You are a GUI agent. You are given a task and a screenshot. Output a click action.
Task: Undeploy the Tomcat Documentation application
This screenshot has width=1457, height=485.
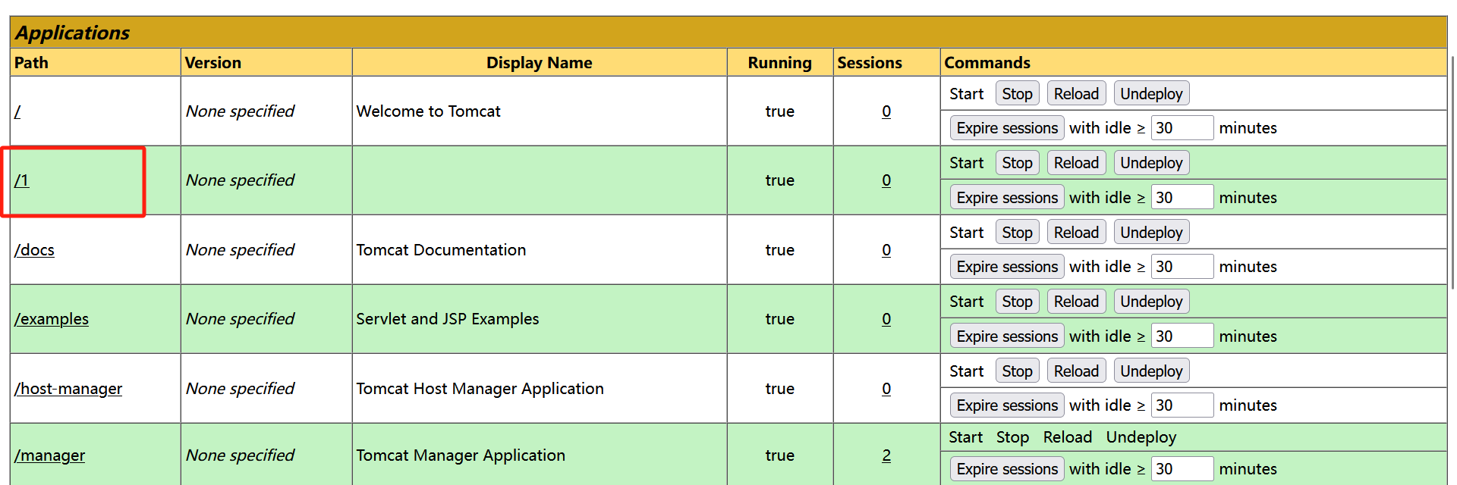coord(1151,233)
